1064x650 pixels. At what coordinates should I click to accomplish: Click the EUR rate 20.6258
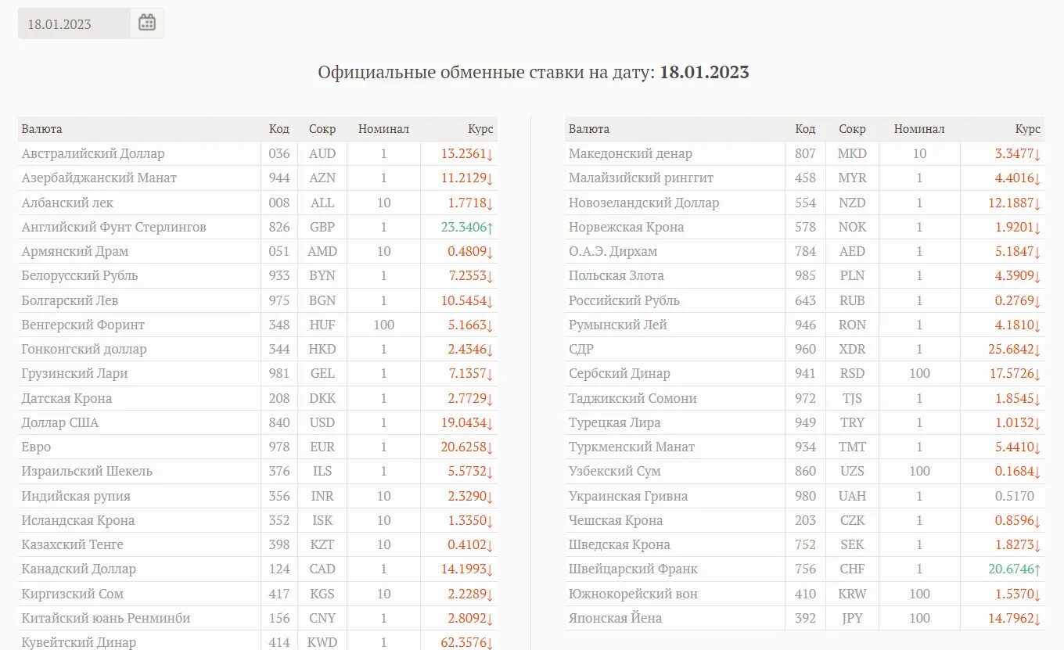pyautogui.click(x=467, y=447)
